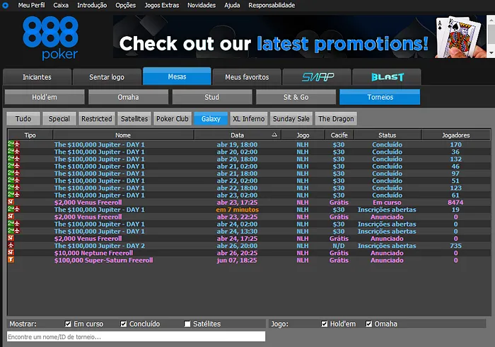Open the Meu Perfil menu

pos(31,5)
